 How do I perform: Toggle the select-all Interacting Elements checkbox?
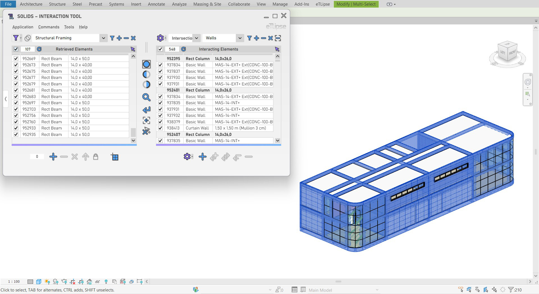pyautogui.click(x=160, y=49)
